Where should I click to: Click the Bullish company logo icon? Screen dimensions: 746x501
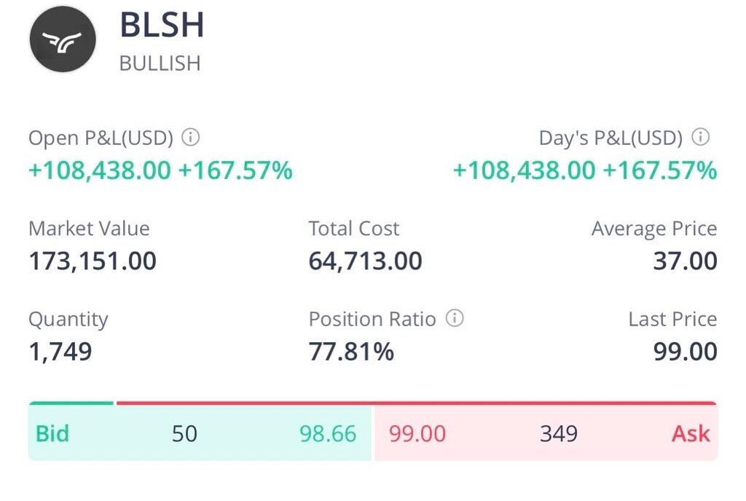[62, 39]
